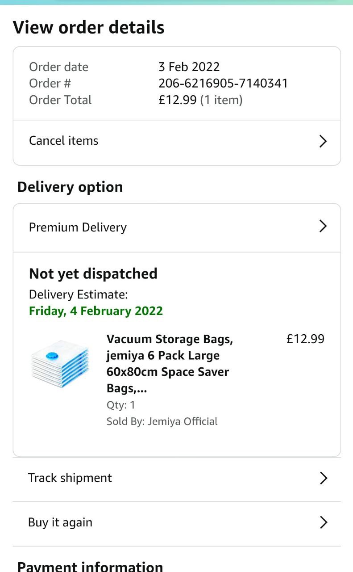Click the order date 3 Feb 2022
Screen dimensions: 353x572
tap(189, 67)
